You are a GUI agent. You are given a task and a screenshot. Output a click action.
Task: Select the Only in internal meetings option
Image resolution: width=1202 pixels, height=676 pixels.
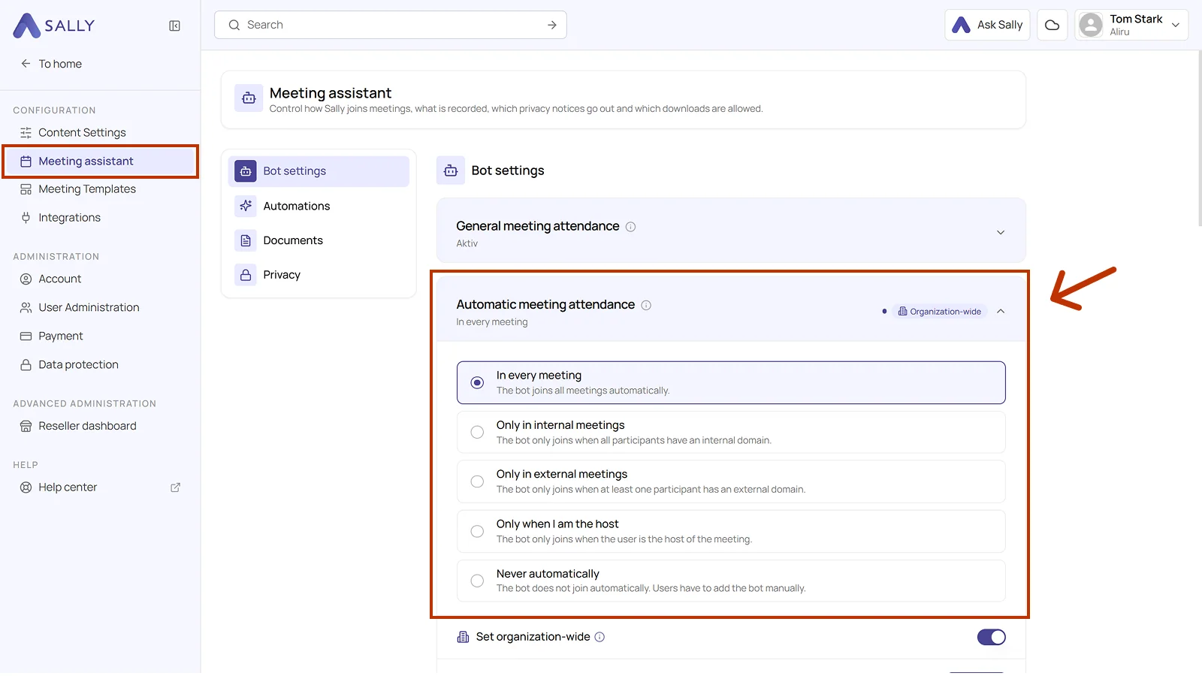[x=731, y=432]
